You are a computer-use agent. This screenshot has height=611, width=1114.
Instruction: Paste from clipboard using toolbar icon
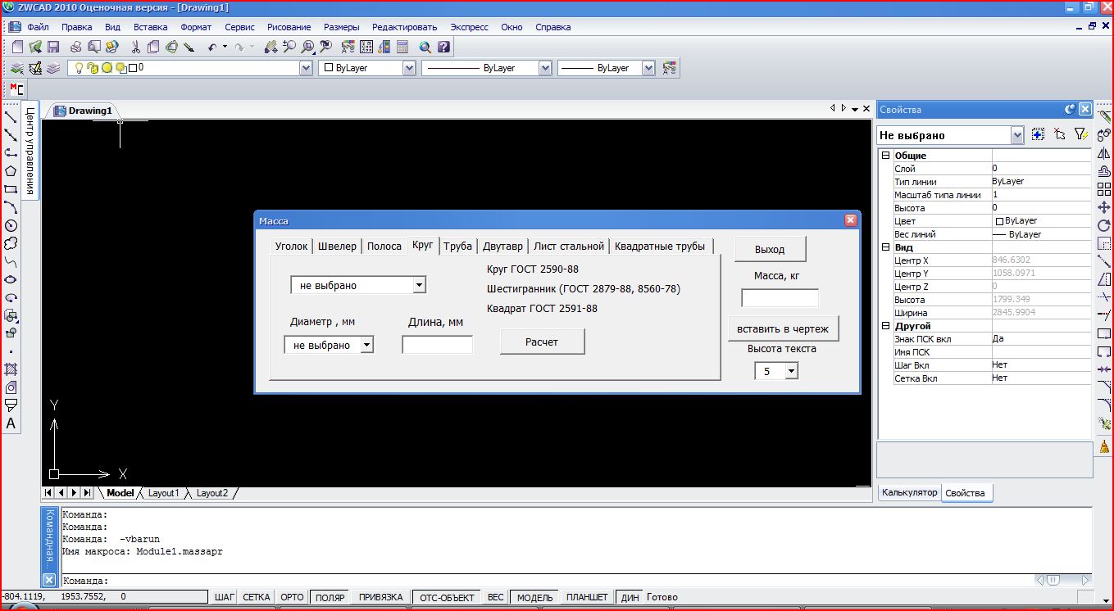(x=171, y=48)
